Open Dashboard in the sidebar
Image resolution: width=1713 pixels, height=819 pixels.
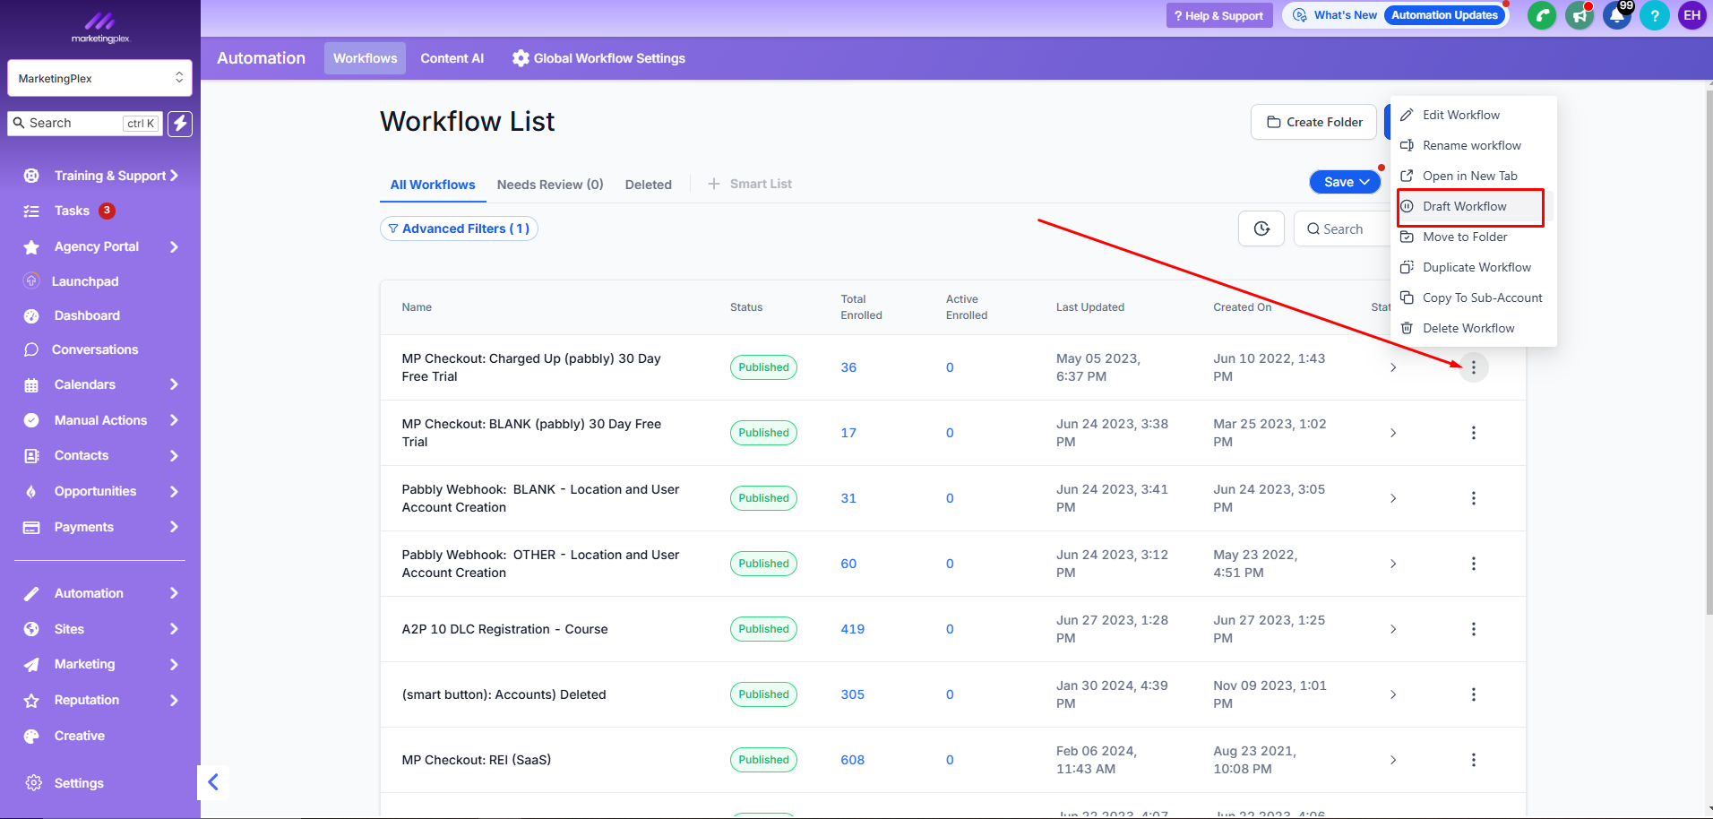coord(86,315)
